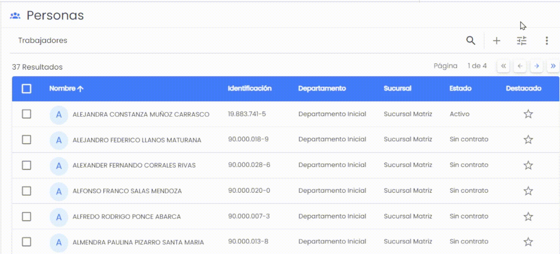The height and width of the screenshot is (254, 560).
Task: Go to the first page
Action: pos(503,66)
